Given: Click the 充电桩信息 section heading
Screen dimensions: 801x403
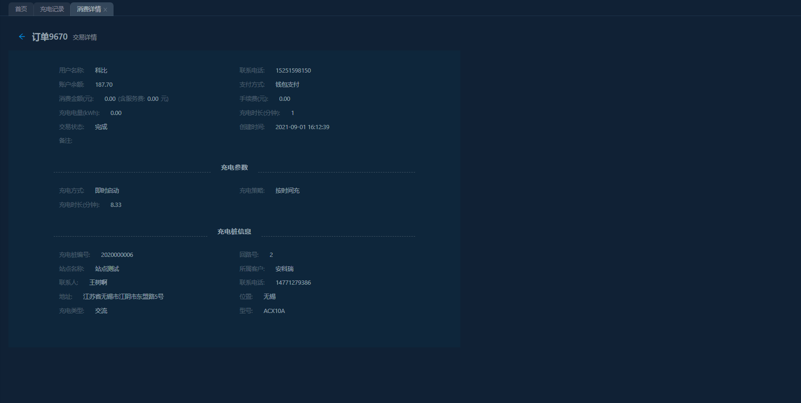Looking at the screenshot, I should coord(234,232).
